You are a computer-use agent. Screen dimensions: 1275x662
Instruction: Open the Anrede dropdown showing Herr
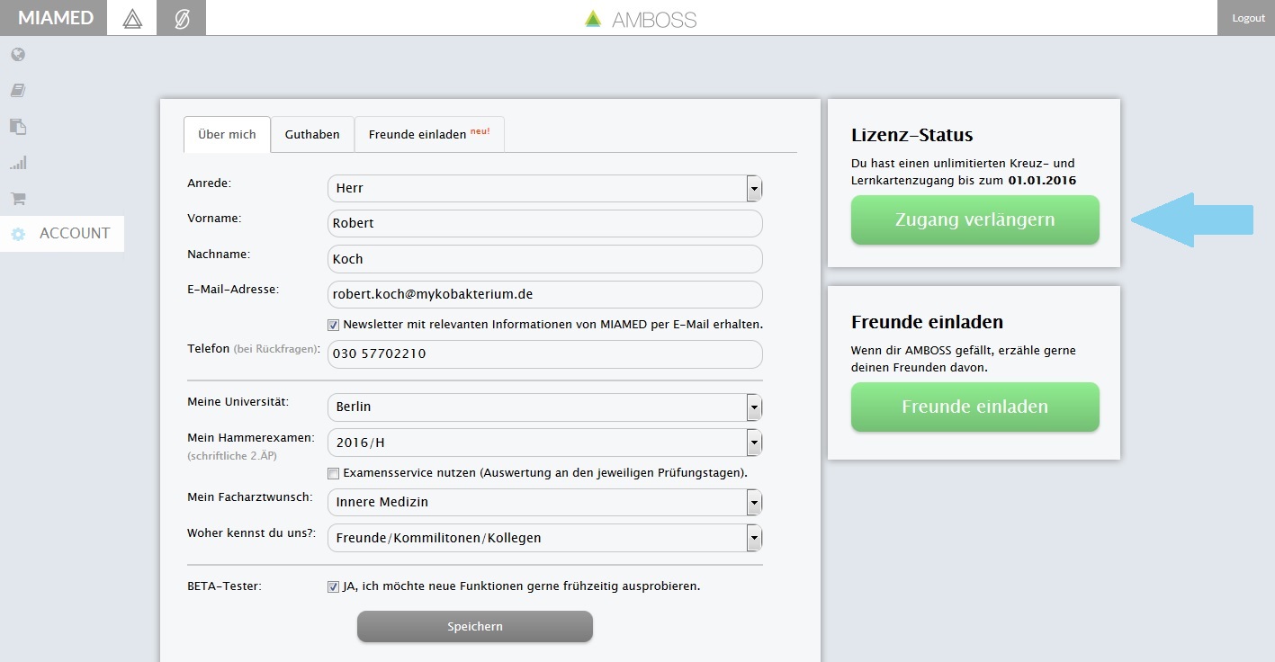pos(545,188)
